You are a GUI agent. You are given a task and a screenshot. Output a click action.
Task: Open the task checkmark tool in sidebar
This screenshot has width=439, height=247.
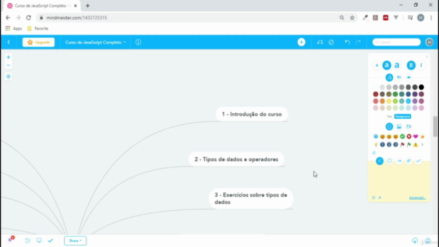[x=418, y=161]
